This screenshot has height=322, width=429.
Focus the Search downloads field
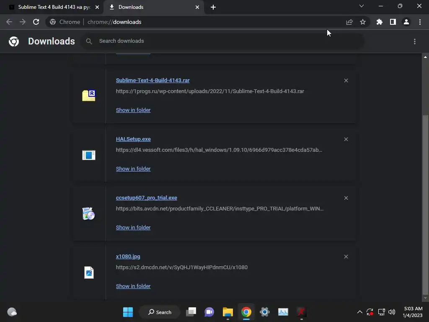[x=222, y=41]
